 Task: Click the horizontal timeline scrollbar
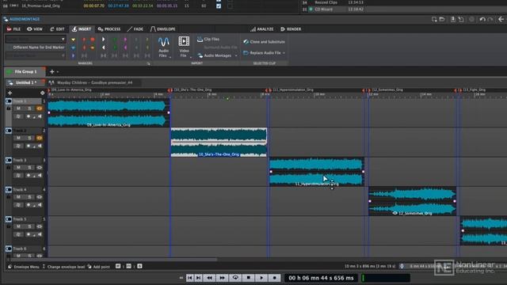(114, 259)
